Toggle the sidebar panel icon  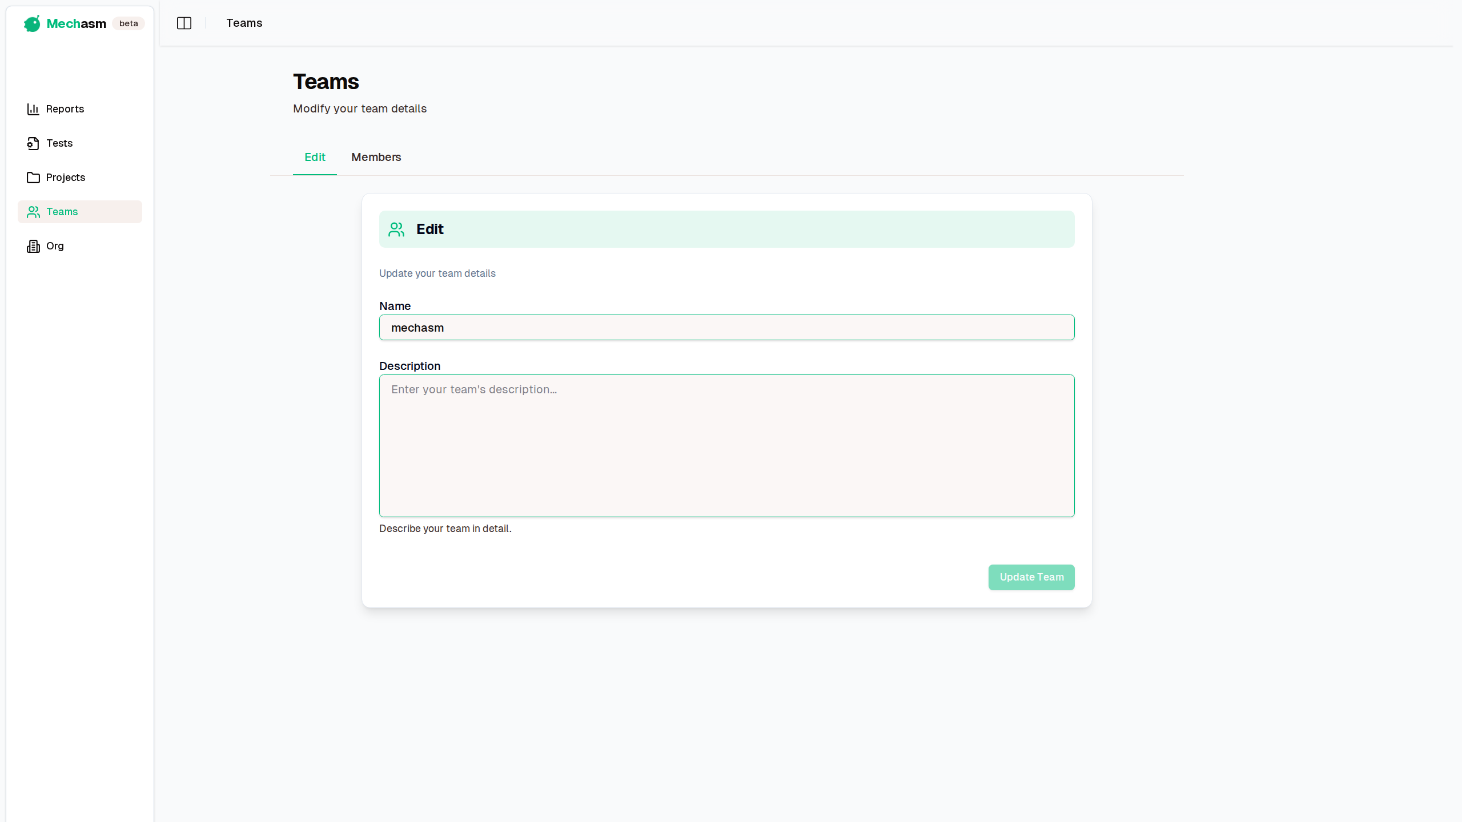[x=184, y=23]
